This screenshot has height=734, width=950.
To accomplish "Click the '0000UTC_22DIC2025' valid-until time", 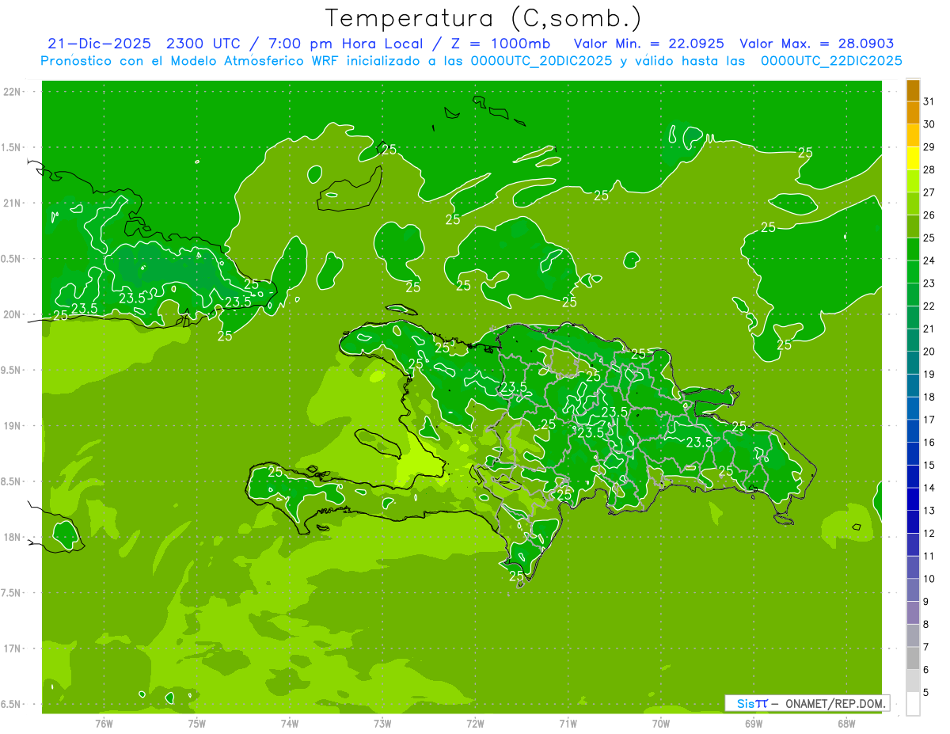I will coord(831,61).
